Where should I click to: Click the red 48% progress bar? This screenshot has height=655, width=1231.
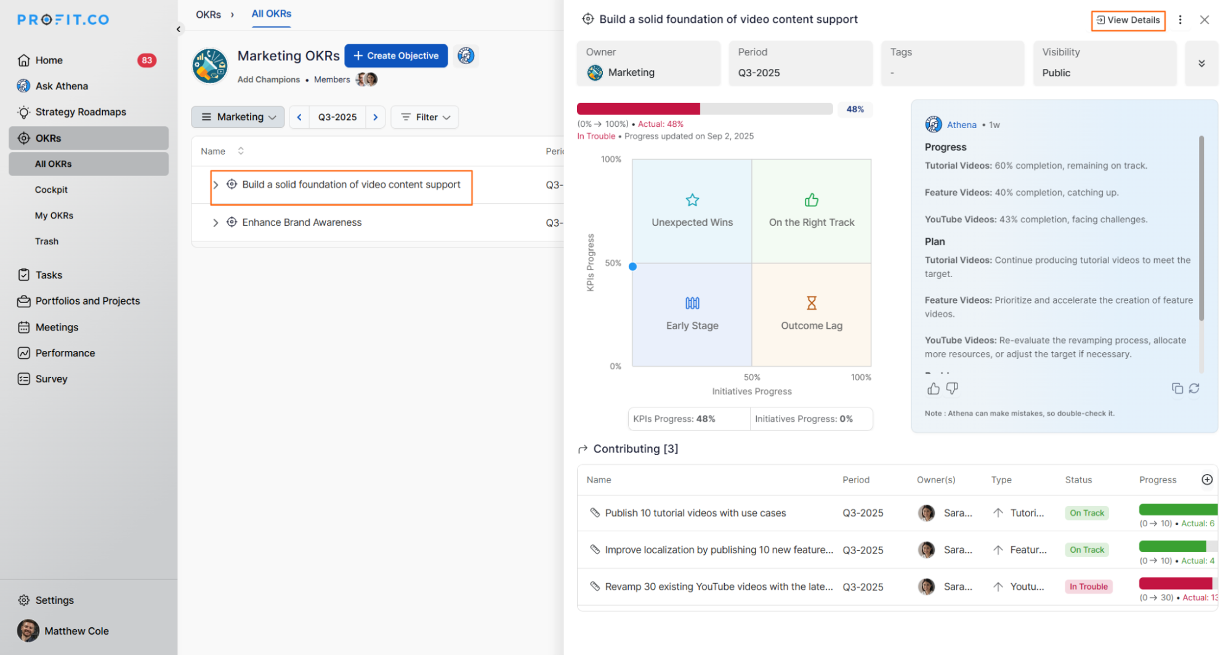click(638, 109)
